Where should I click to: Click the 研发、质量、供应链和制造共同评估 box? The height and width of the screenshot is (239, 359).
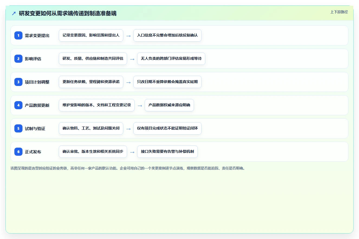(x=93, y=59)
